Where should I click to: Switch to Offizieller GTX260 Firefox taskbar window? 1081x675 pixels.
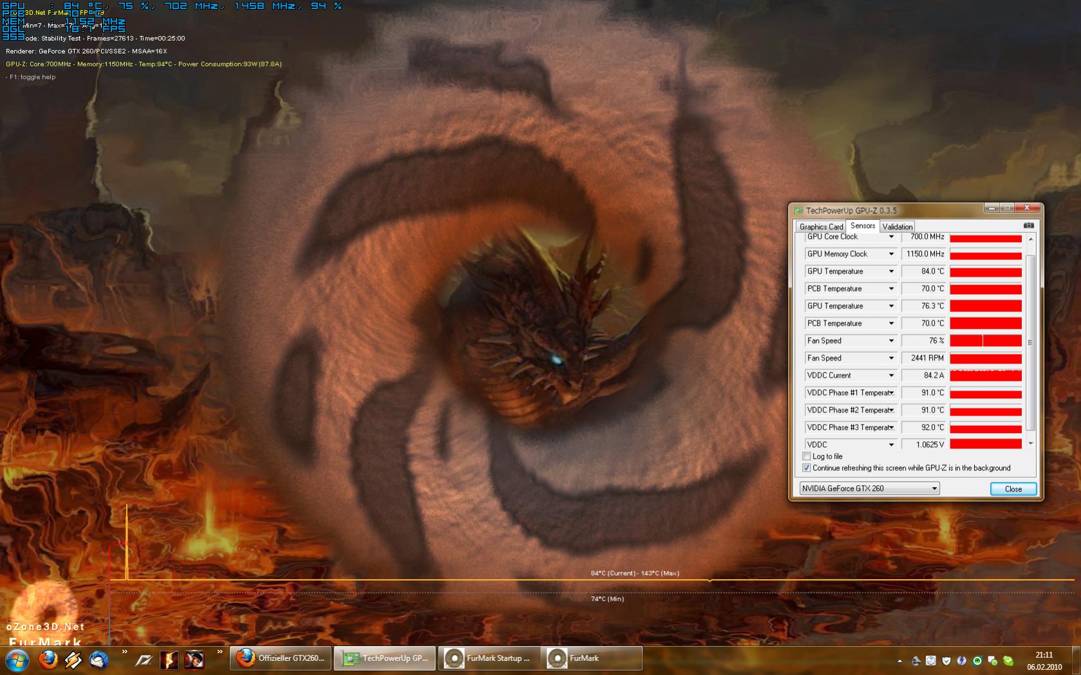click(281, 658)
